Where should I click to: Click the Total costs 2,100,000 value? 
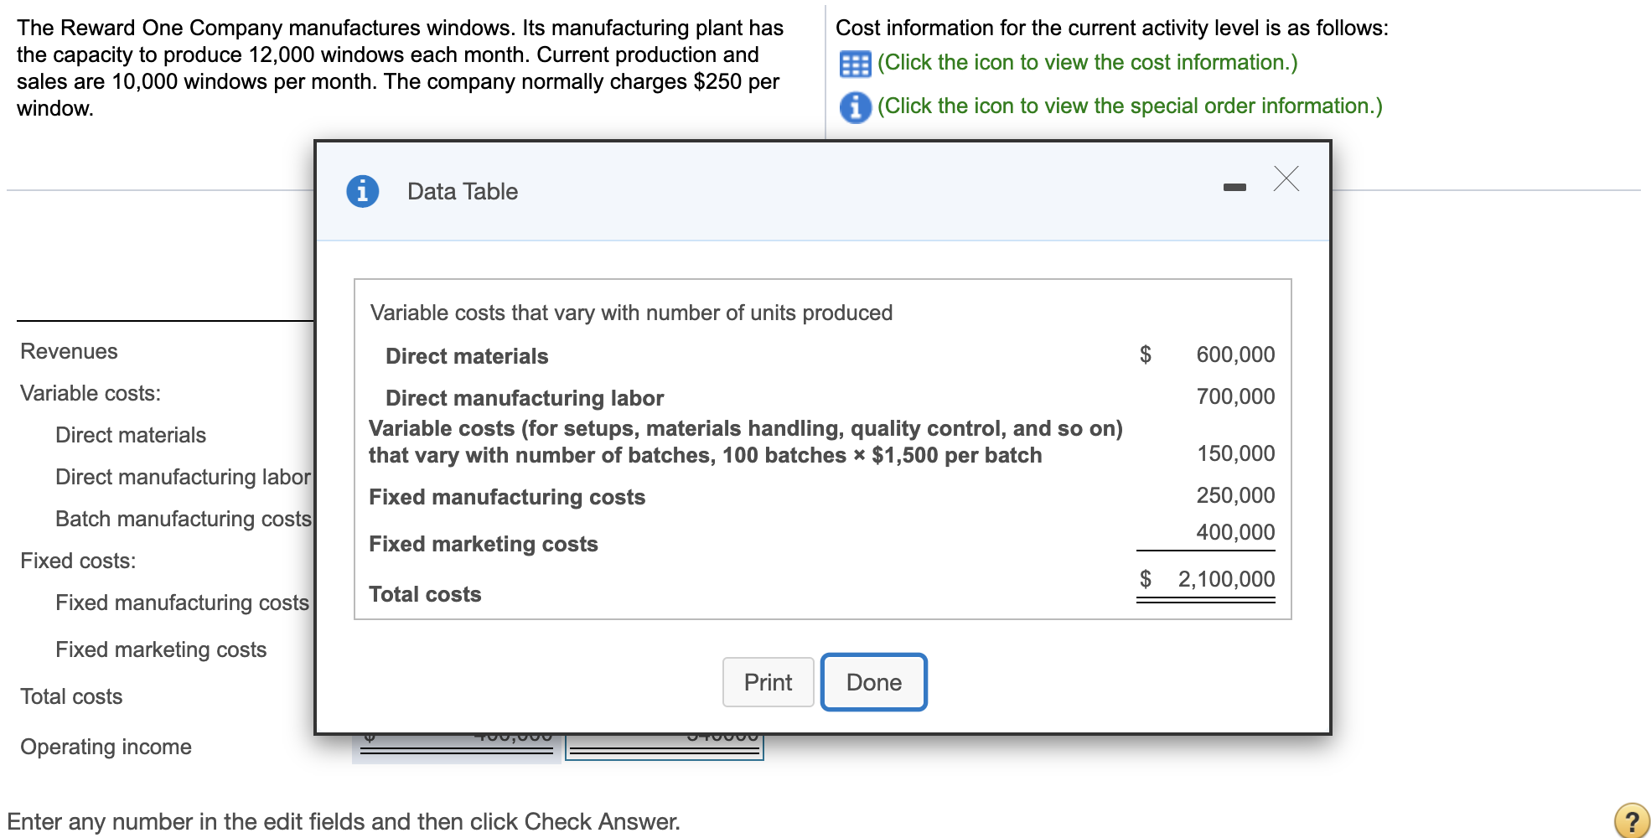[x=1225, y=579]
